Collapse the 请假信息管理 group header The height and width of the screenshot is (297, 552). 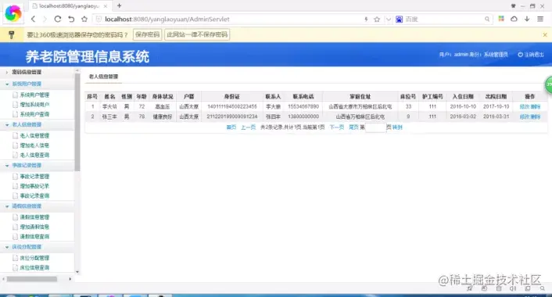point(27,206)
